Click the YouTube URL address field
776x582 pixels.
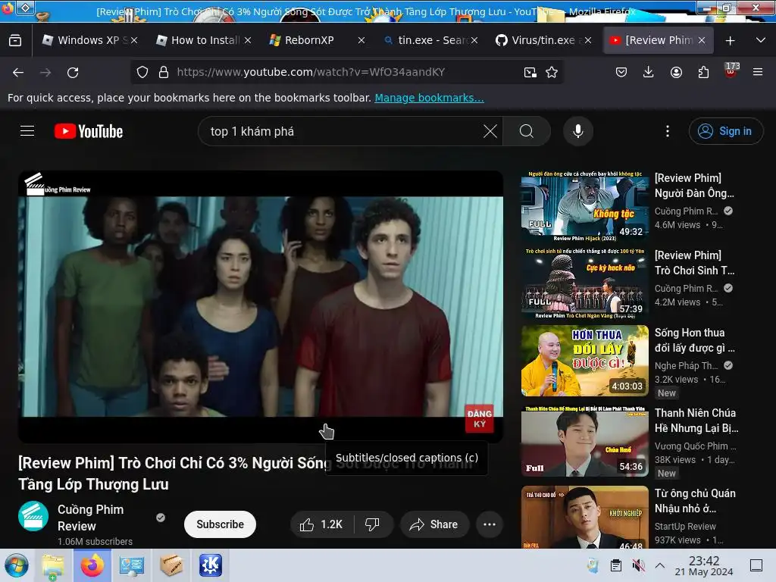tap(311, 72)
